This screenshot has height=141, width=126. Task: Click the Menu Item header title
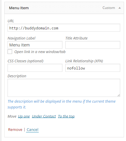point(19,8)
